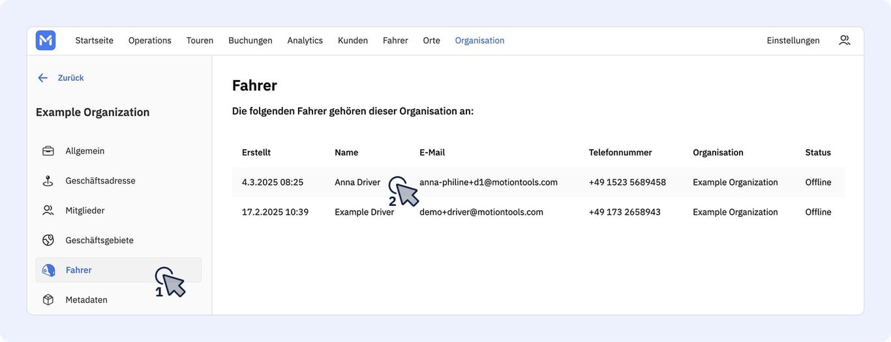
Task: Click the Fahrer headset icon
Action: tap(48, 270)
